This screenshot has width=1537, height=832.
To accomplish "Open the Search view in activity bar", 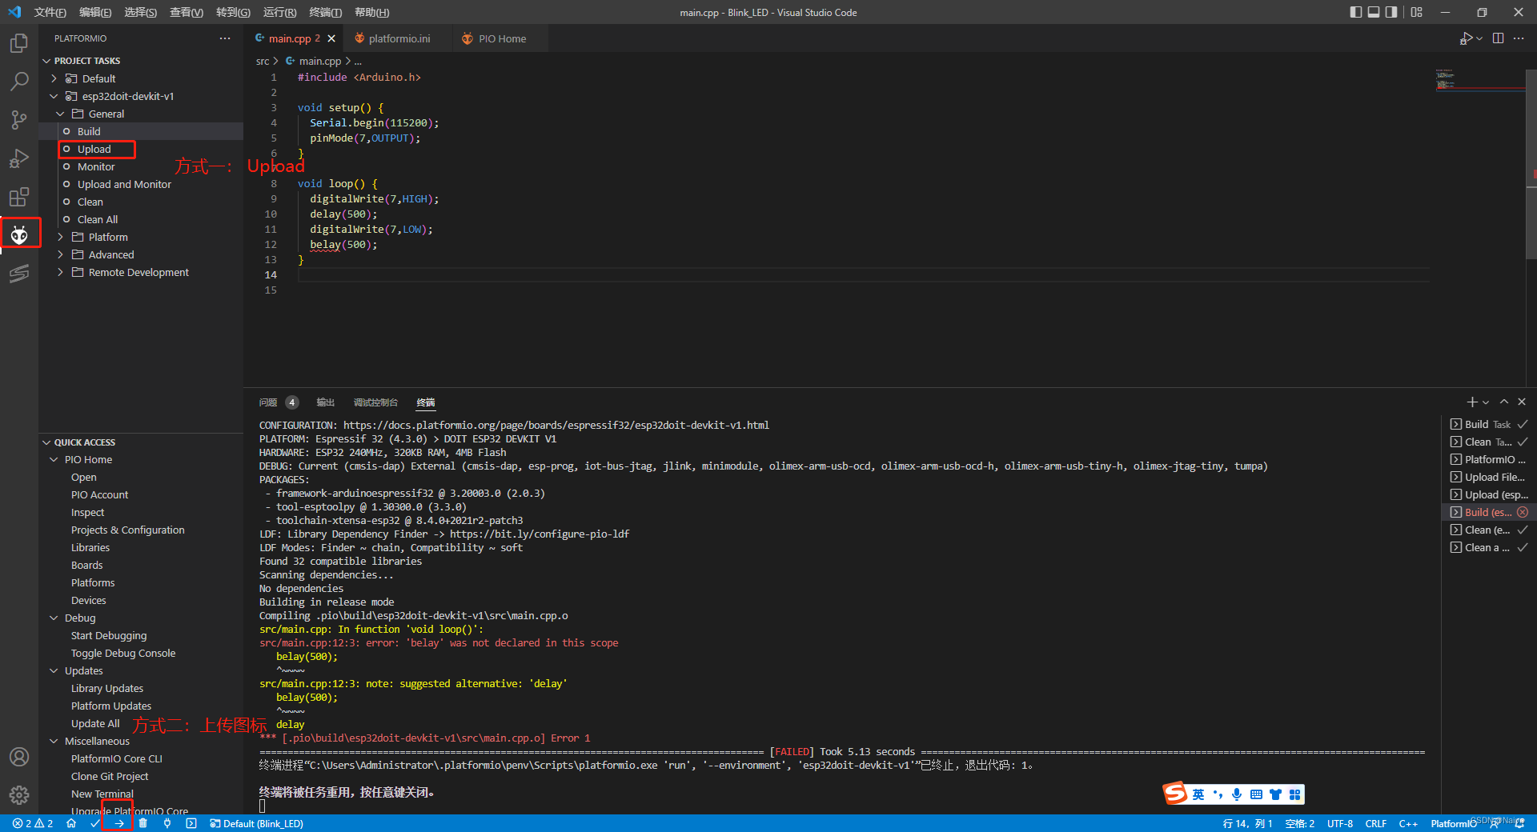I will point(19,82).
